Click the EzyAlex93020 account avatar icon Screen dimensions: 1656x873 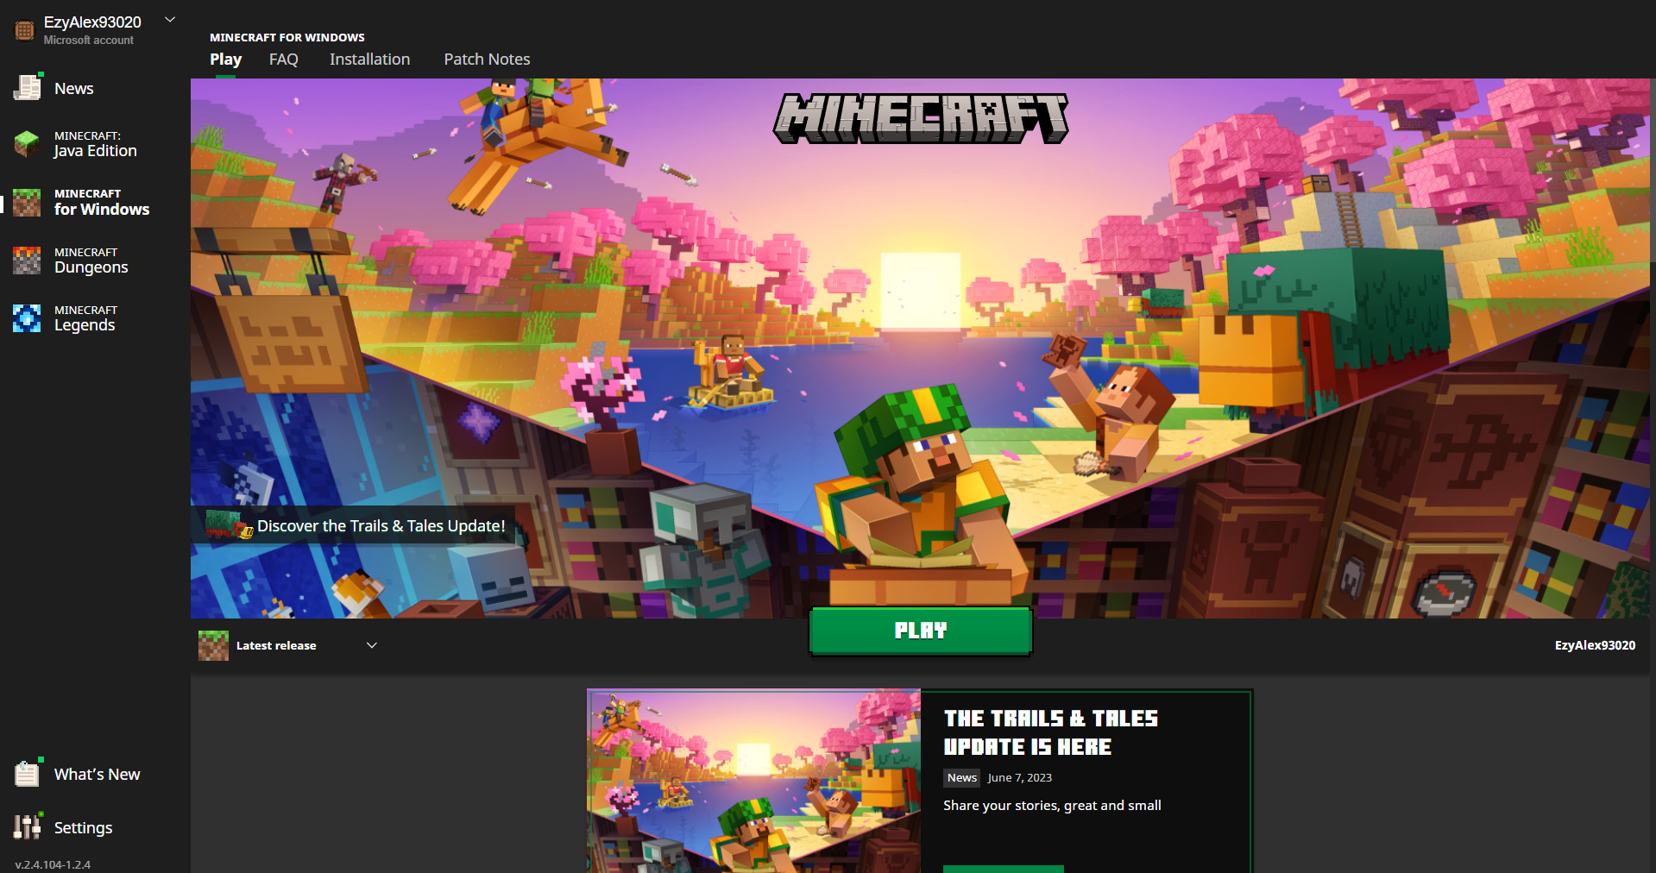[x=24, y=30]
